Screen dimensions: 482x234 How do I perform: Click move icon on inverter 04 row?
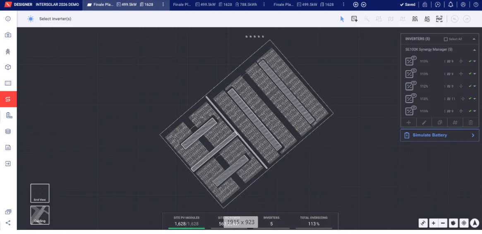click(x=463, y=99)
